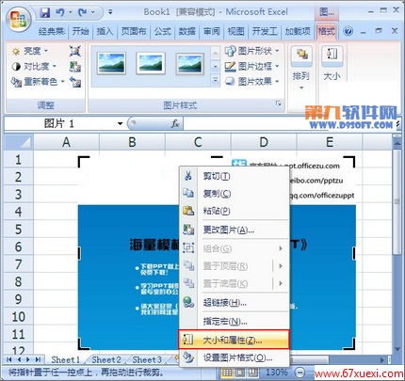Viewport: 405px width, 381px height.
Task: Open the 图片形状 picture shape dropdown
Action: (252, 51)
